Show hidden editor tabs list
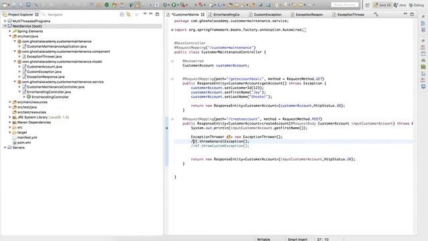 pos(376,15)
